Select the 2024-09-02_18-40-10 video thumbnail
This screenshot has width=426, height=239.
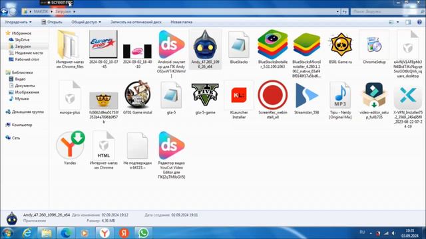[x=137, y=51]
